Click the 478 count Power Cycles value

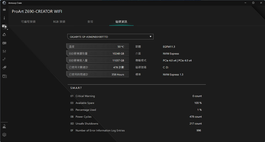pos(196,117)
